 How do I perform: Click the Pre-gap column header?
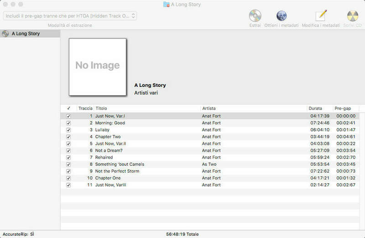click(345, 108)
